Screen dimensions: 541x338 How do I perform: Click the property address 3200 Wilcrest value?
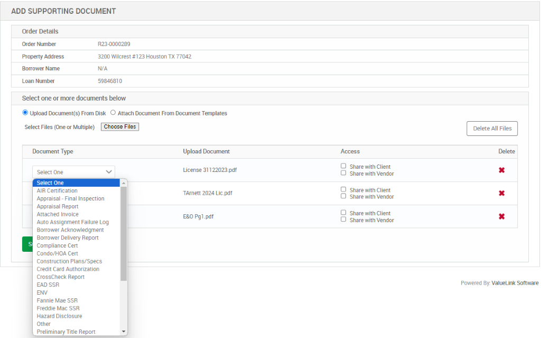[144, 57]
